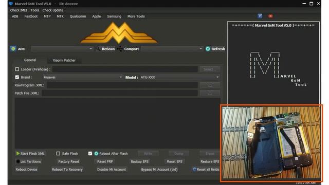Select the General sub-tab

(x=30, y=60)
